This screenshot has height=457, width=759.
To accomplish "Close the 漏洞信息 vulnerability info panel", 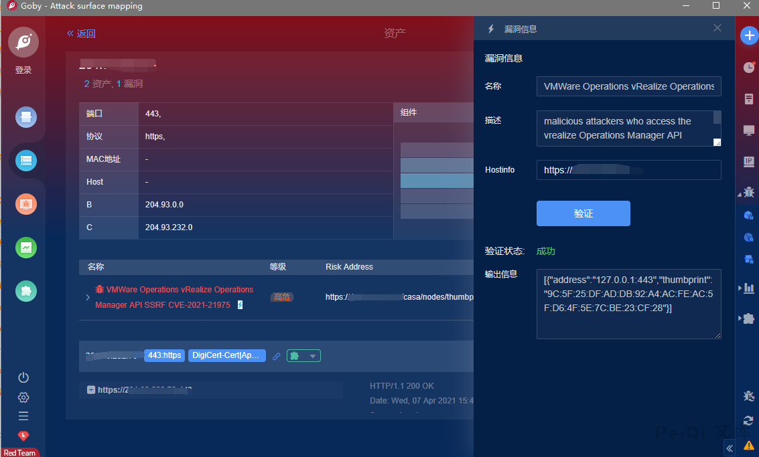I will click(x=717, y=28).
